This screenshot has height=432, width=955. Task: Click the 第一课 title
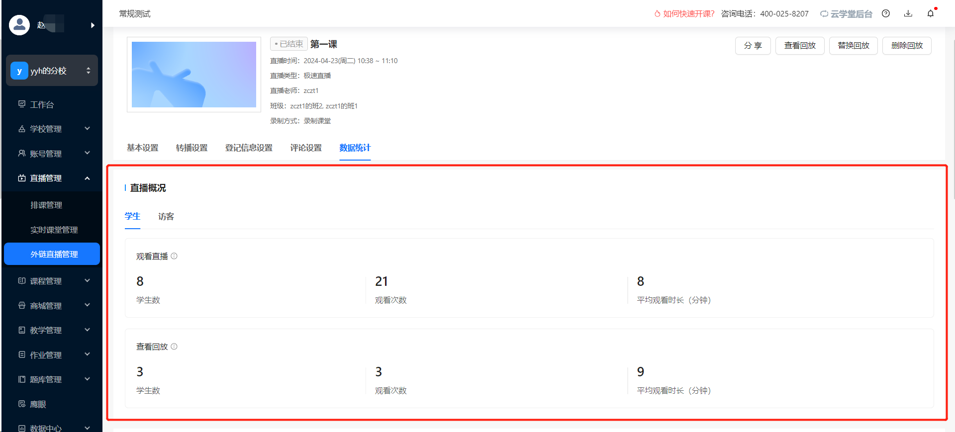pyautogui.click(x=324, y=44)
